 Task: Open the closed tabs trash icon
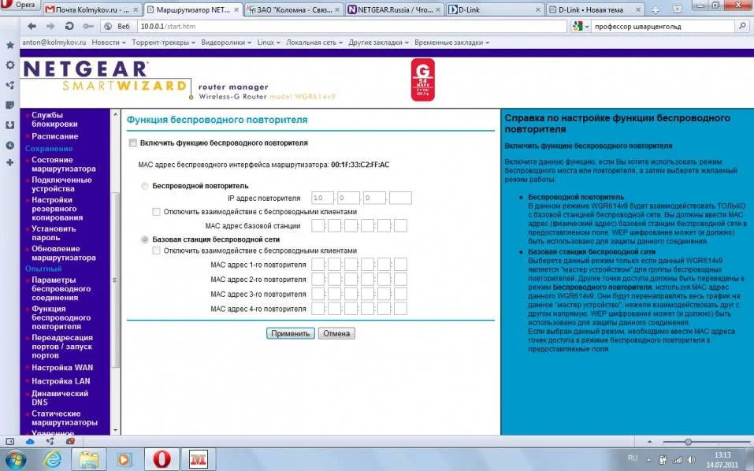677,9
